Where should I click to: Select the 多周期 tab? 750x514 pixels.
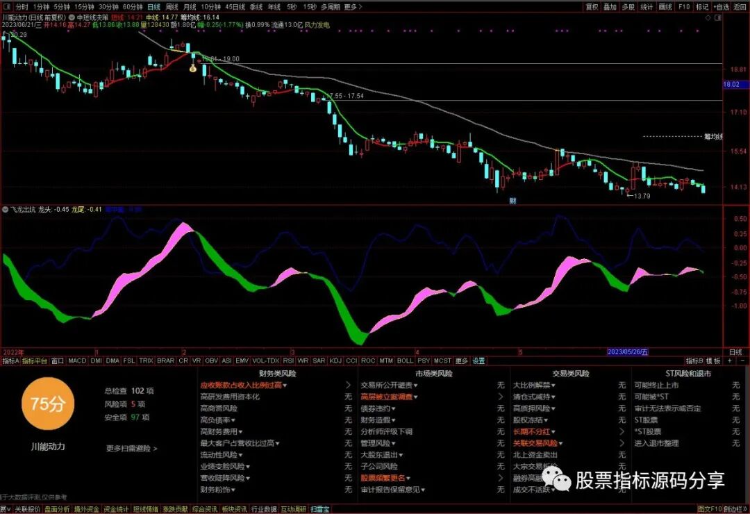(x=331, y=7)
